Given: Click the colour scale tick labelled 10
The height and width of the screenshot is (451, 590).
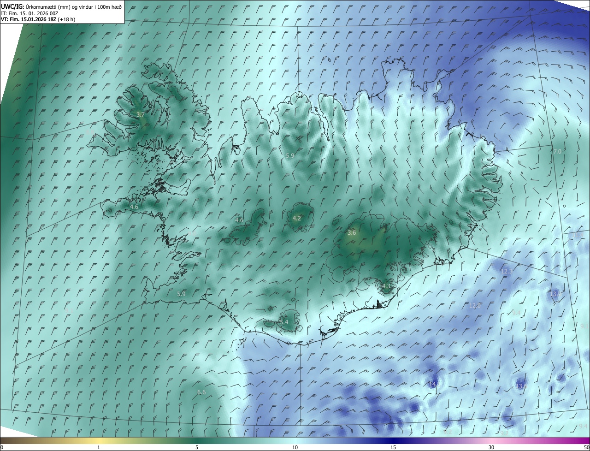Looking at the screenshot, I should (x=295, y=447).
